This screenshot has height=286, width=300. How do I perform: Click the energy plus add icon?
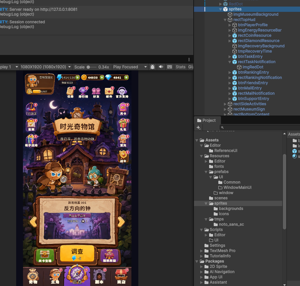click(77, 77)
